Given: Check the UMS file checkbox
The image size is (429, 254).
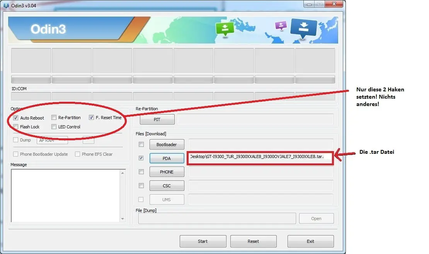Looking at the screenshot, I should pos(141,199).
